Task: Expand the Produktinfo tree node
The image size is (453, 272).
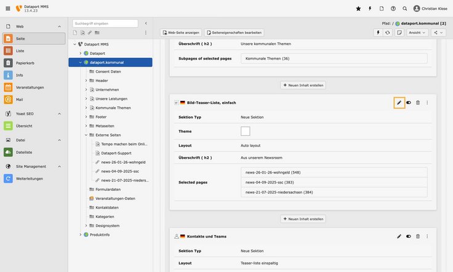Action: [x=80, y=234]
